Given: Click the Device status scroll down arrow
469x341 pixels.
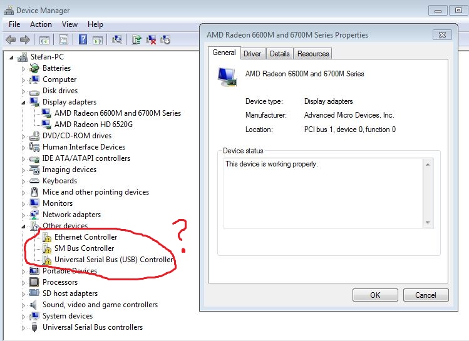Looking at the screenshot, I should click(428, 223).
